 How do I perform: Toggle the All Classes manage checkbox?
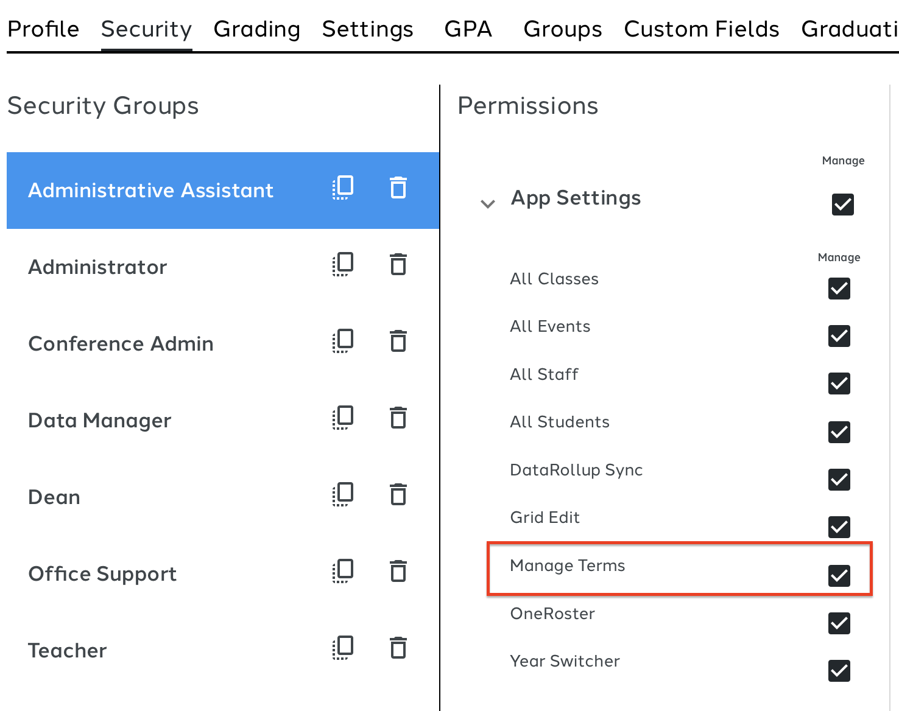point(839,289)
